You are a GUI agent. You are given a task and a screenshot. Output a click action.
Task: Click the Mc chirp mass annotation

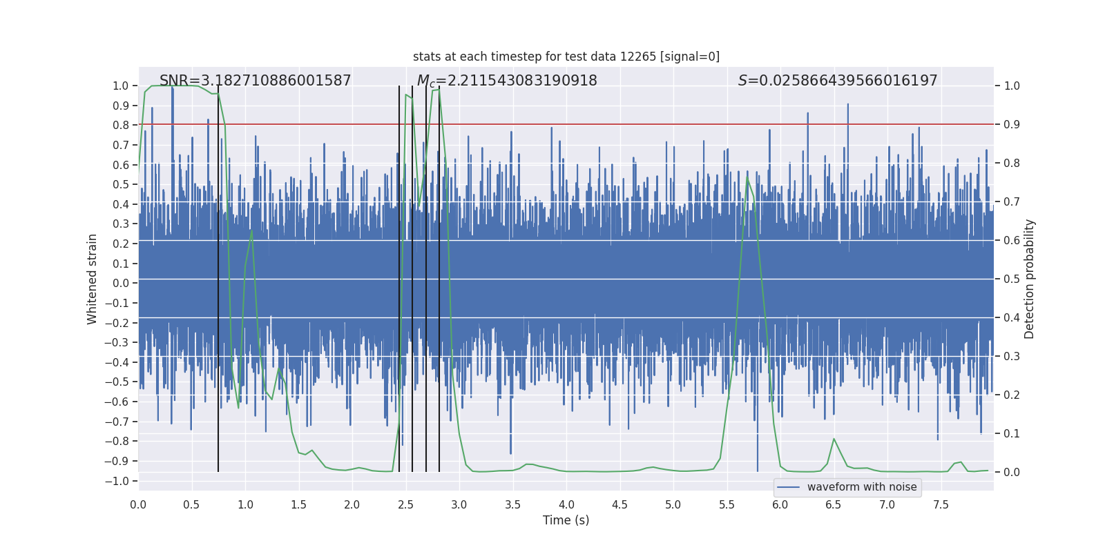coord(506,81)
